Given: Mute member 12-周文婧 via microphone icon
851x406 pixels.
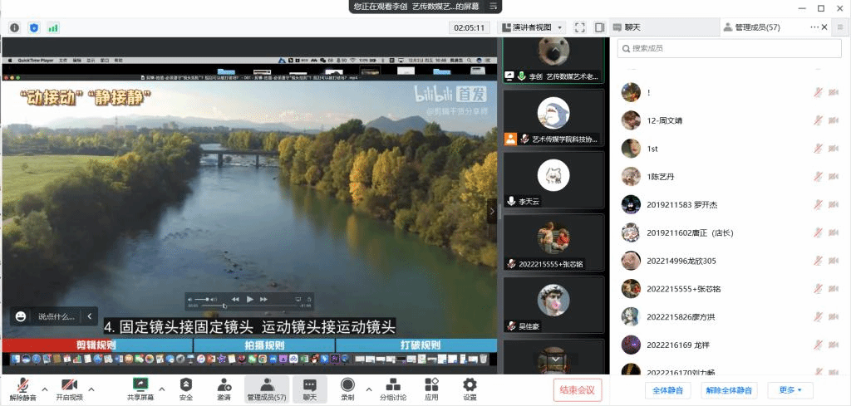Looking at the screenshot, I should (x=818, y=120).
